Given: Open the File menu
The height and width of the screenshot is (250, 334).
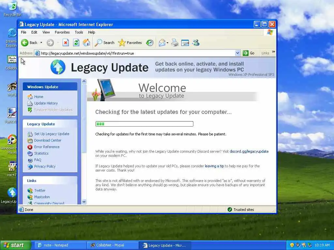Looking at the screenshot, I should 23,32.
